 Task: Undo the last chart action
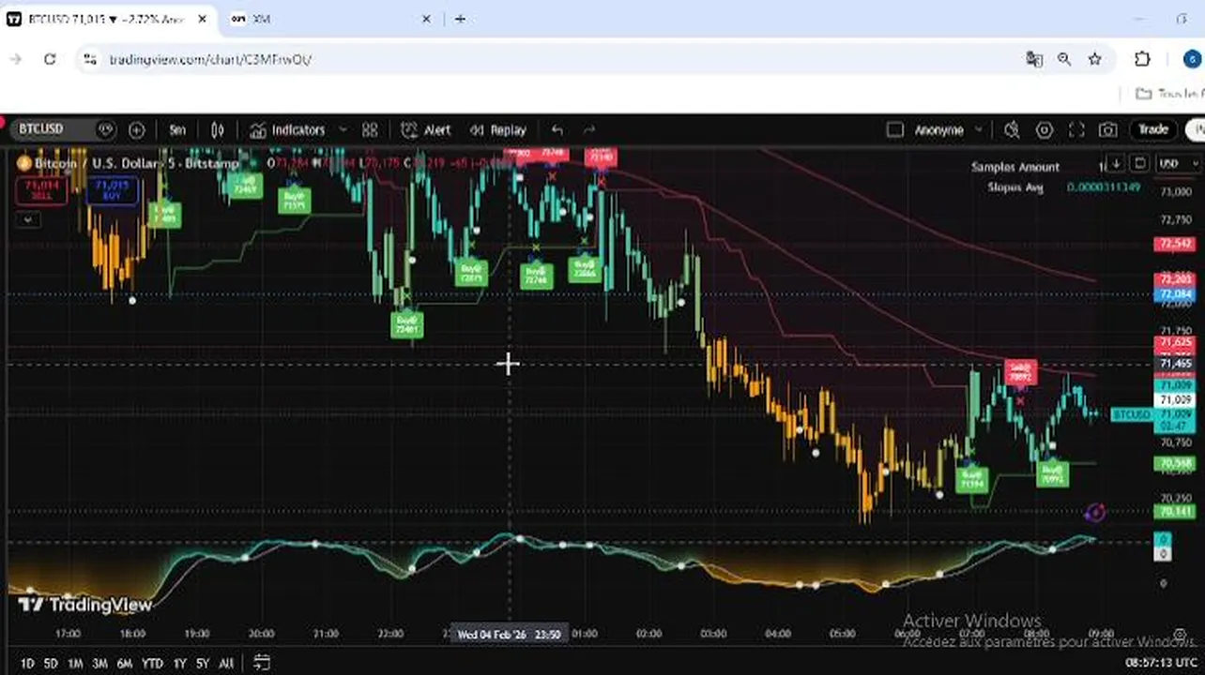pos(557,130)
